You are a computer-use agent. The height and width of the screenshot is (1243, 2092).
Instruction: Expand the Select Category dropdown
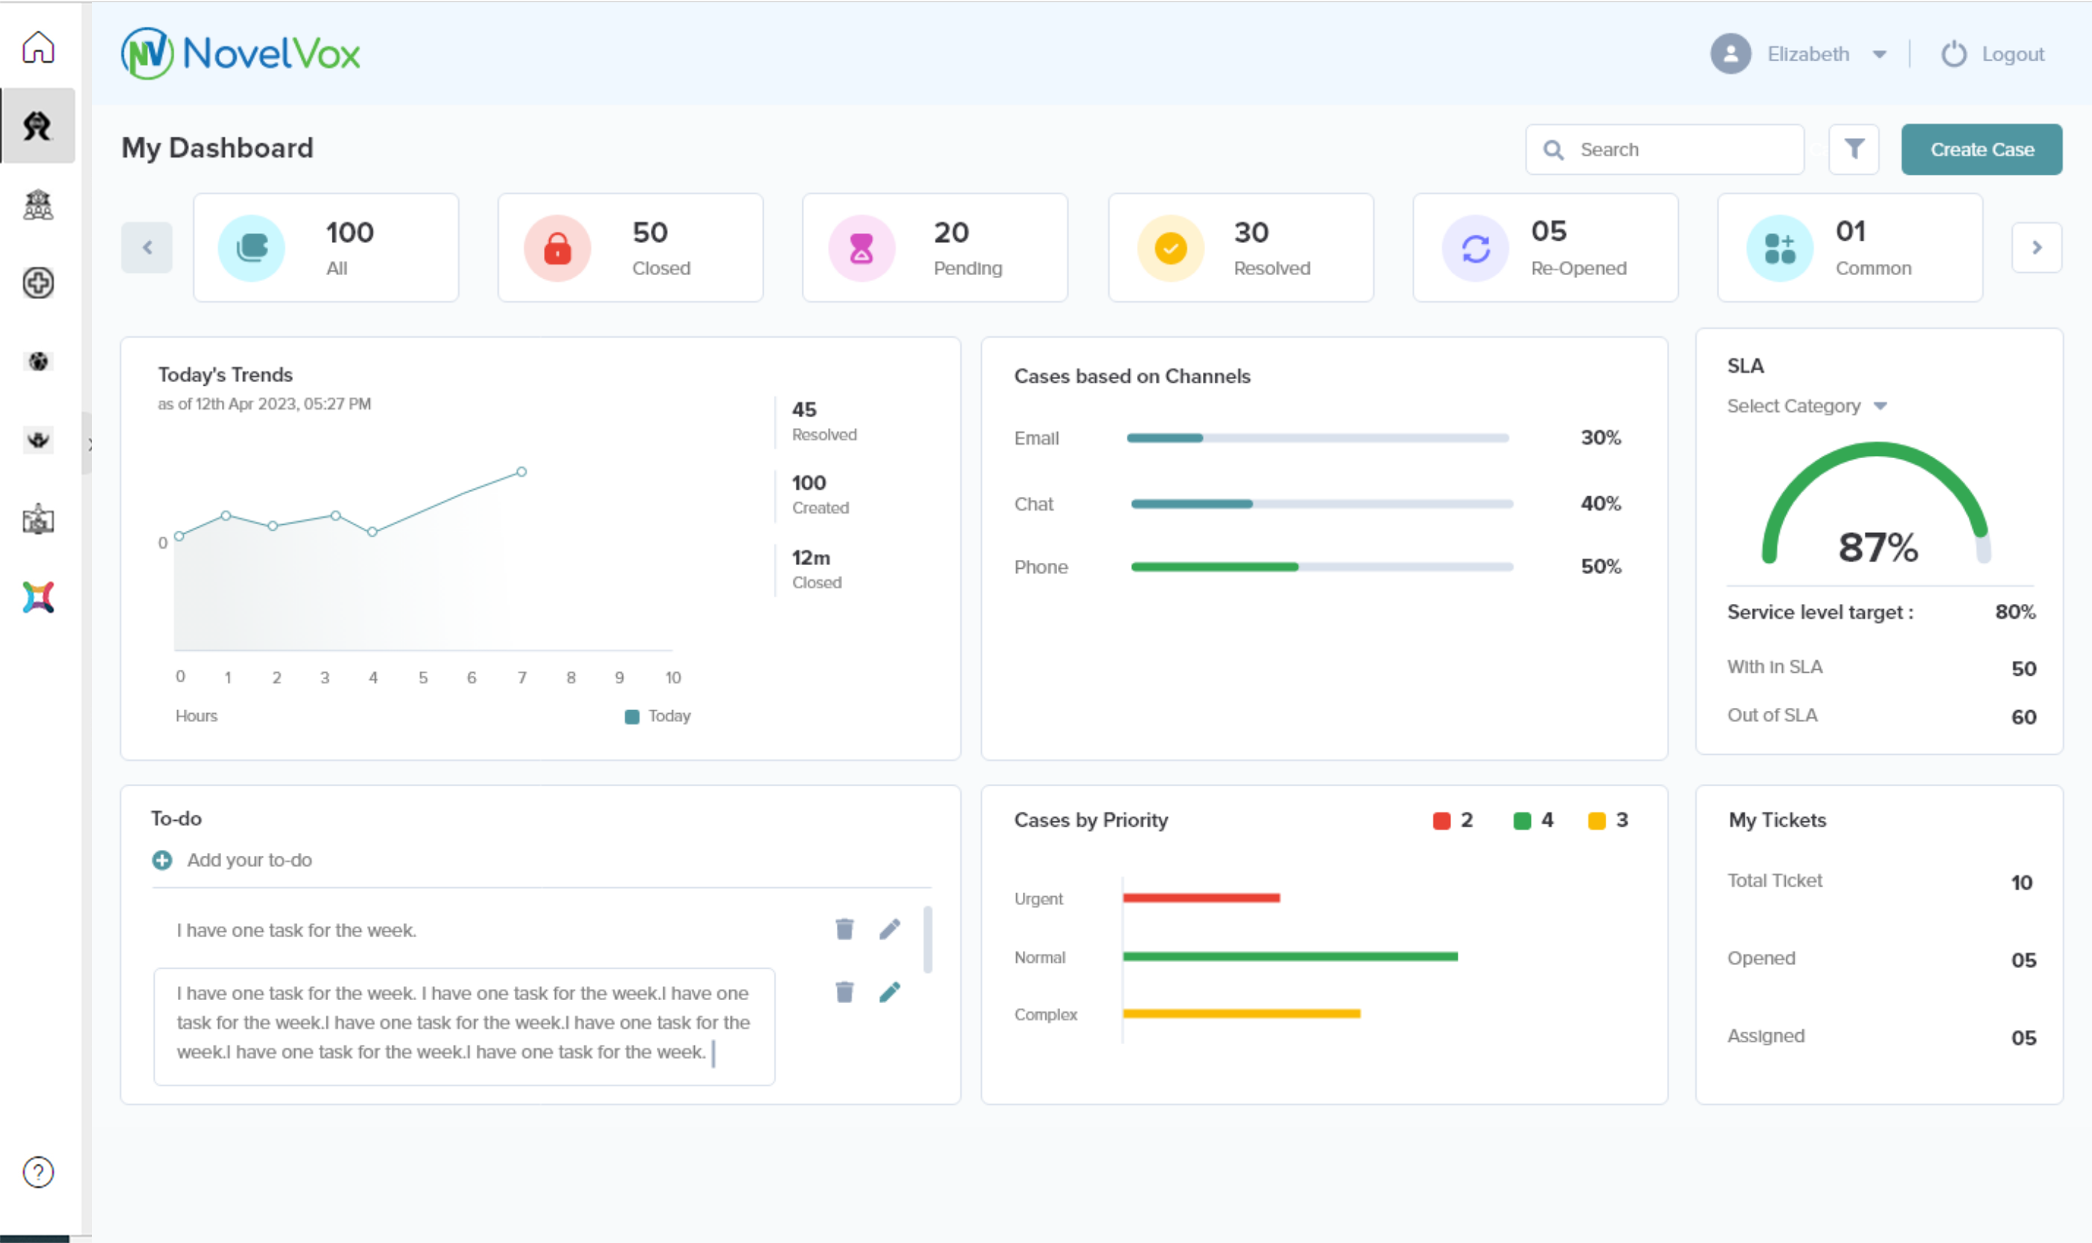pos(1879,407)
